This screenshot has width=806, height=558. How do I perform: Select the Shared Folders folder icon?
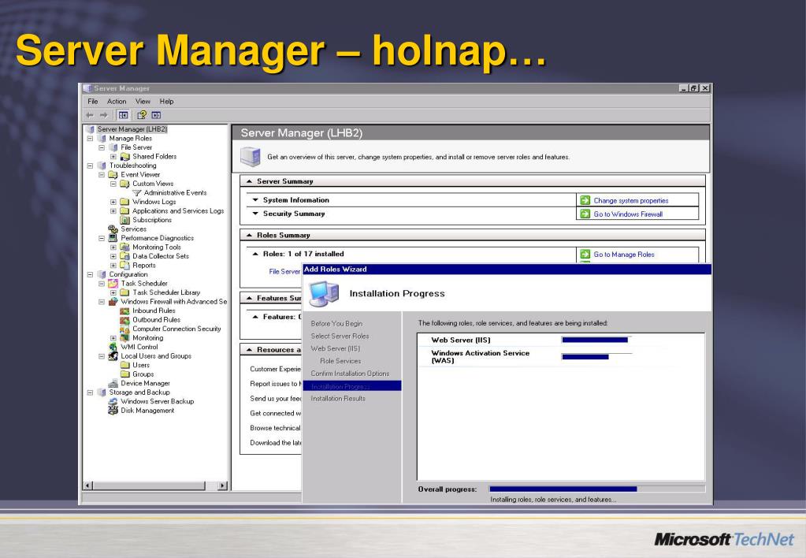[125, 156]
